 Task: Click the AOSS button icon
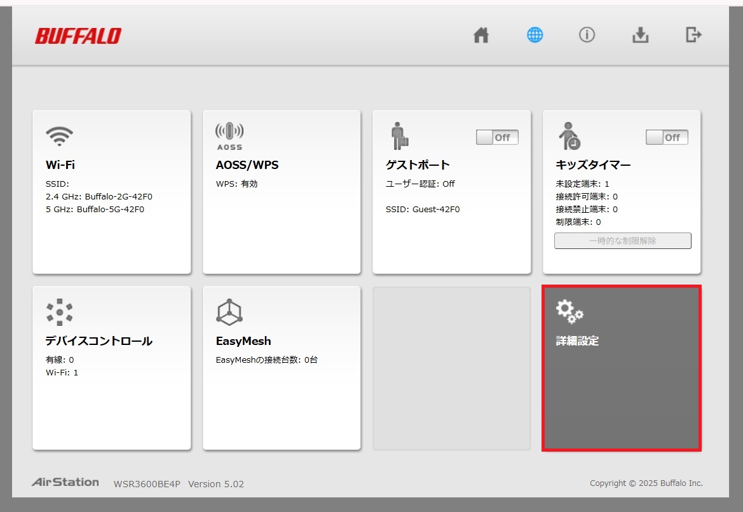(229, 136)
